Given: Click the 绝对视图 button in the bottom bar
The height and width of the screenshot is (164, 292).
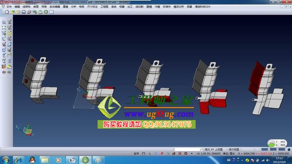Looking at the screenshot, I should 234,149.
